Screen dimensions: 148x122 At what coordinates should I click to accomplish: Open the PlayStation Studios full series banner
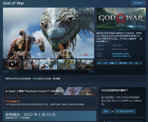pos(50,91)
